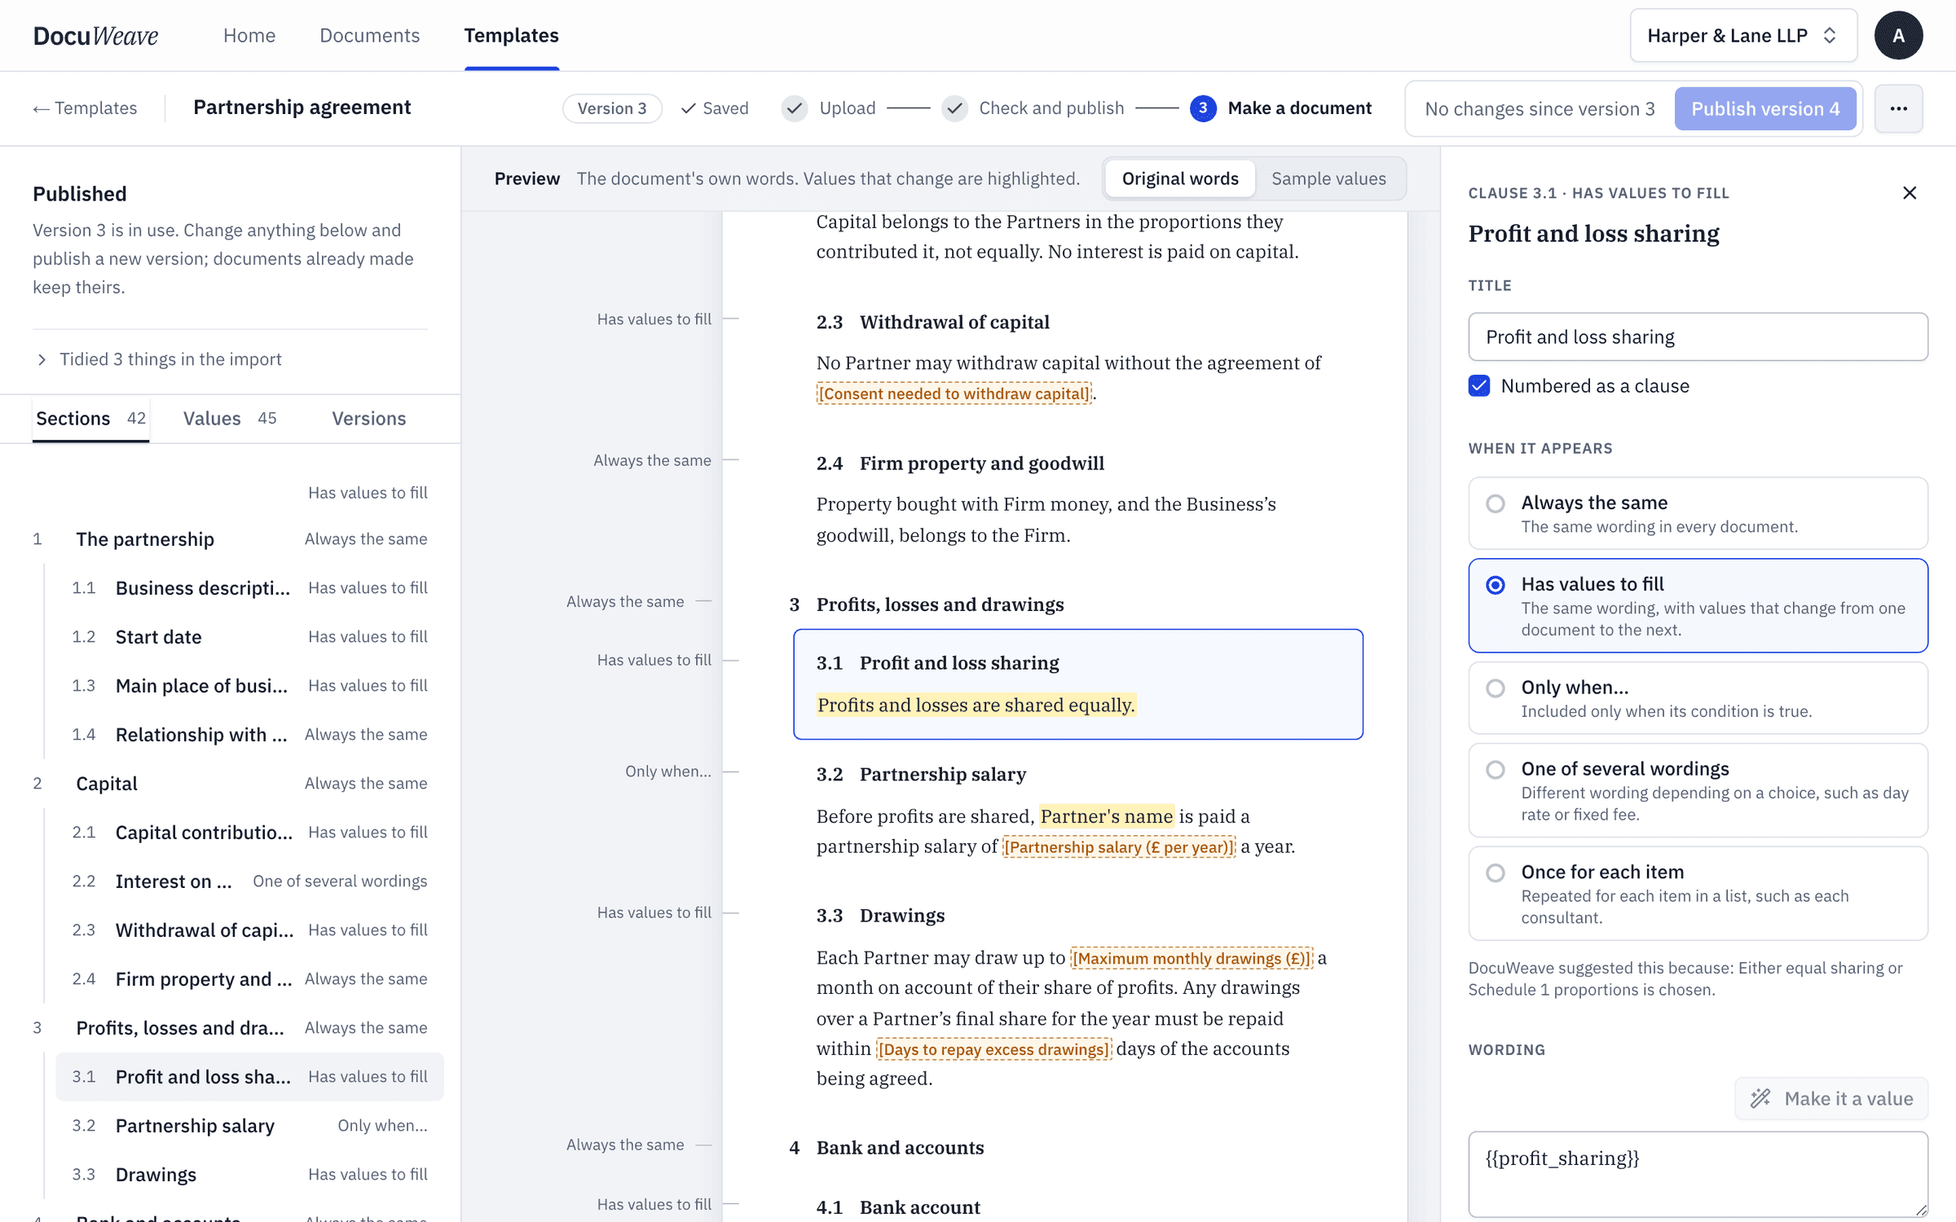
Task: Select the 3.1 Profit and loss sharing preview clause
Action: tap(1077, 684)
